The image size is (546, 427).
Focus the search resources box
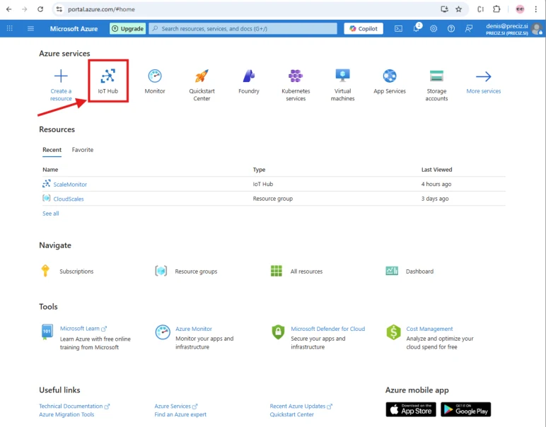pos(243,28)
